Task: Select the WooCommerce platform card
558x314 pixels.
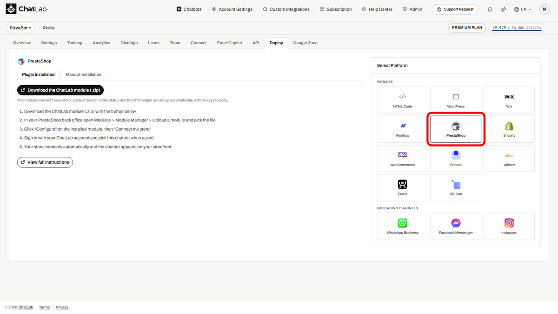Action: (x=402, y=159)
